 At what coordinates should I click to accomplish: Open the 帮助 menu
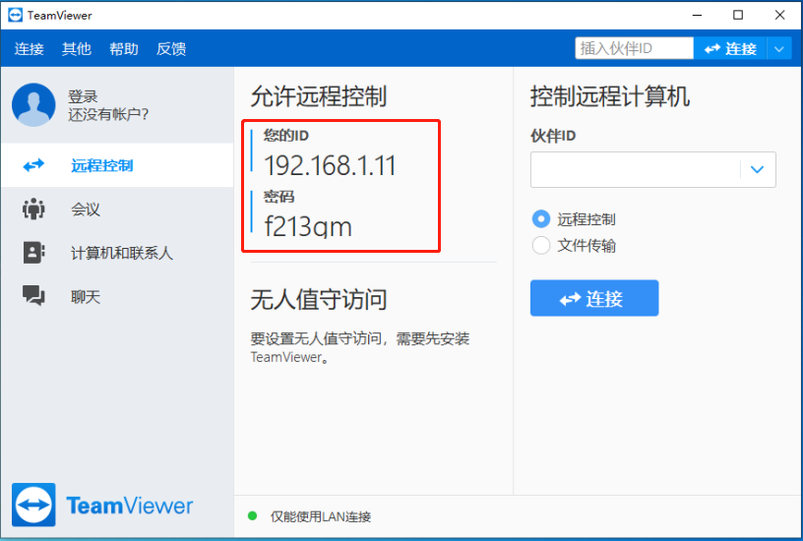[124, 48]
